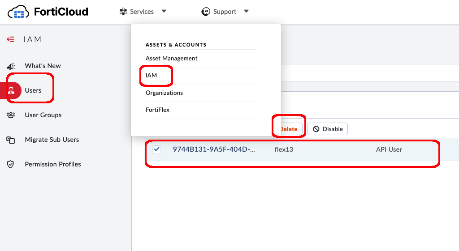
Task: Click the ASSETS & ACCOUNTS section header
Action: [x=176, y=45]
